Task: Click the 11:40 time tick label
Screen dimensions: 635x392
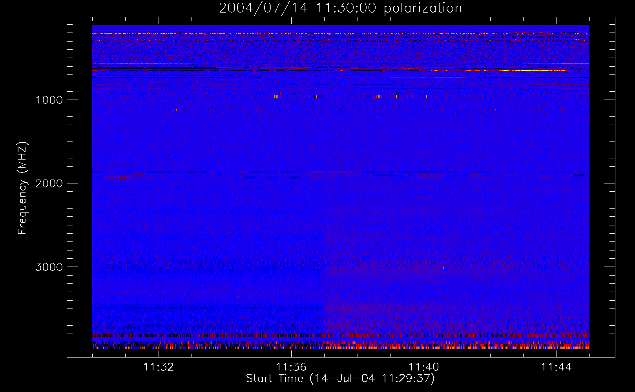Action: coord(424,367)
